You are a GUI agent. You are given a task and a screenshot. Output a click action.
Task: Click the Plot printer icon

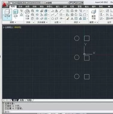click(27, 3)
